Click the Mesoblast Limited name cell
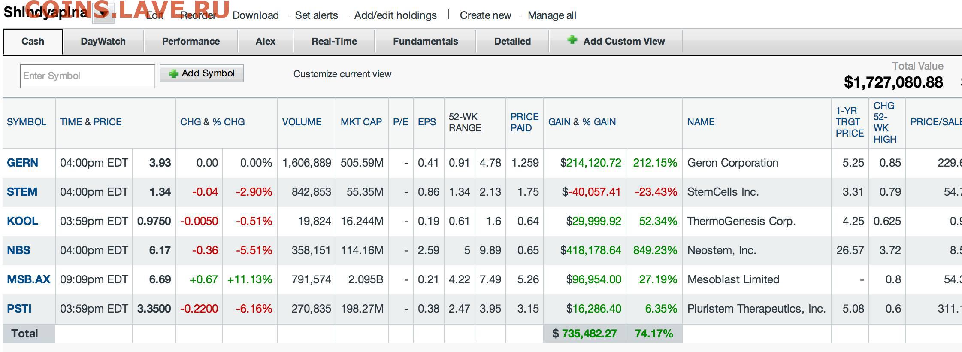 [x=733, y=279]
